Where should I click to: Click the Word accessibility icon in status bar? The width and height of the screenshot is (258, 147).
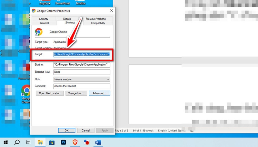coord(192,131)
